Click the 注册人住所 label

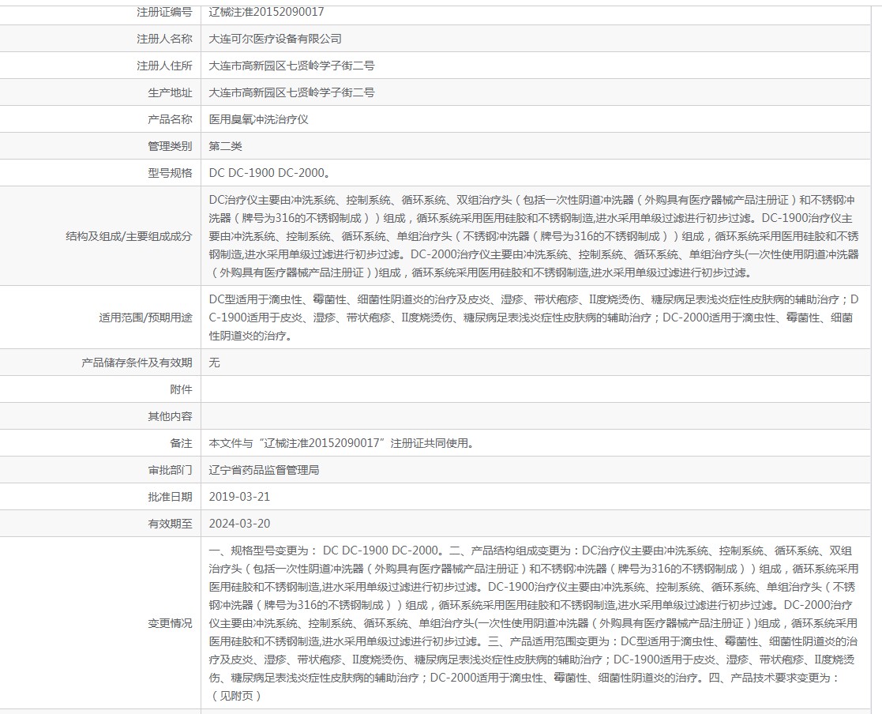pyautogui.click(x=164, y=66)
